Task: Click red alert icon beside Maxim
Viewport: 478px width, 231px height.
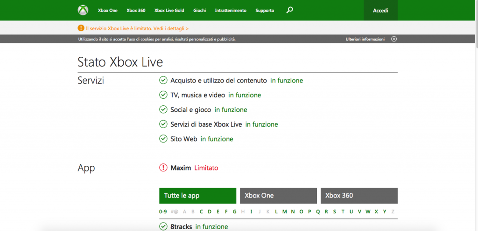Action: tap(163, 168)
